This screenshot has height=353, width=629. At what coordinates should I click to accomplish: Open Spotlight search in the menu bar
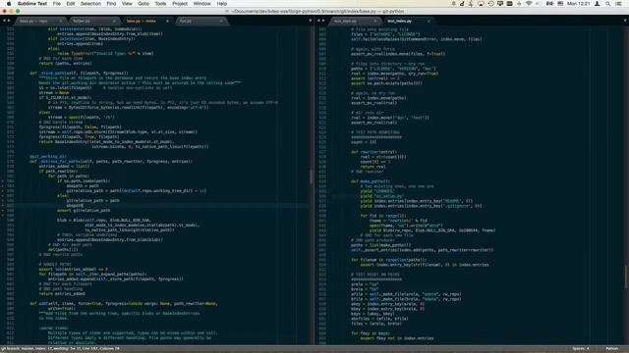608,4
